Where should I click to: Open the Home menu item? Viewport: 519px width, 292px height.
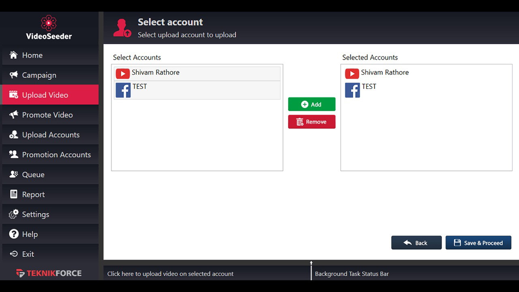tap(32, 55)
